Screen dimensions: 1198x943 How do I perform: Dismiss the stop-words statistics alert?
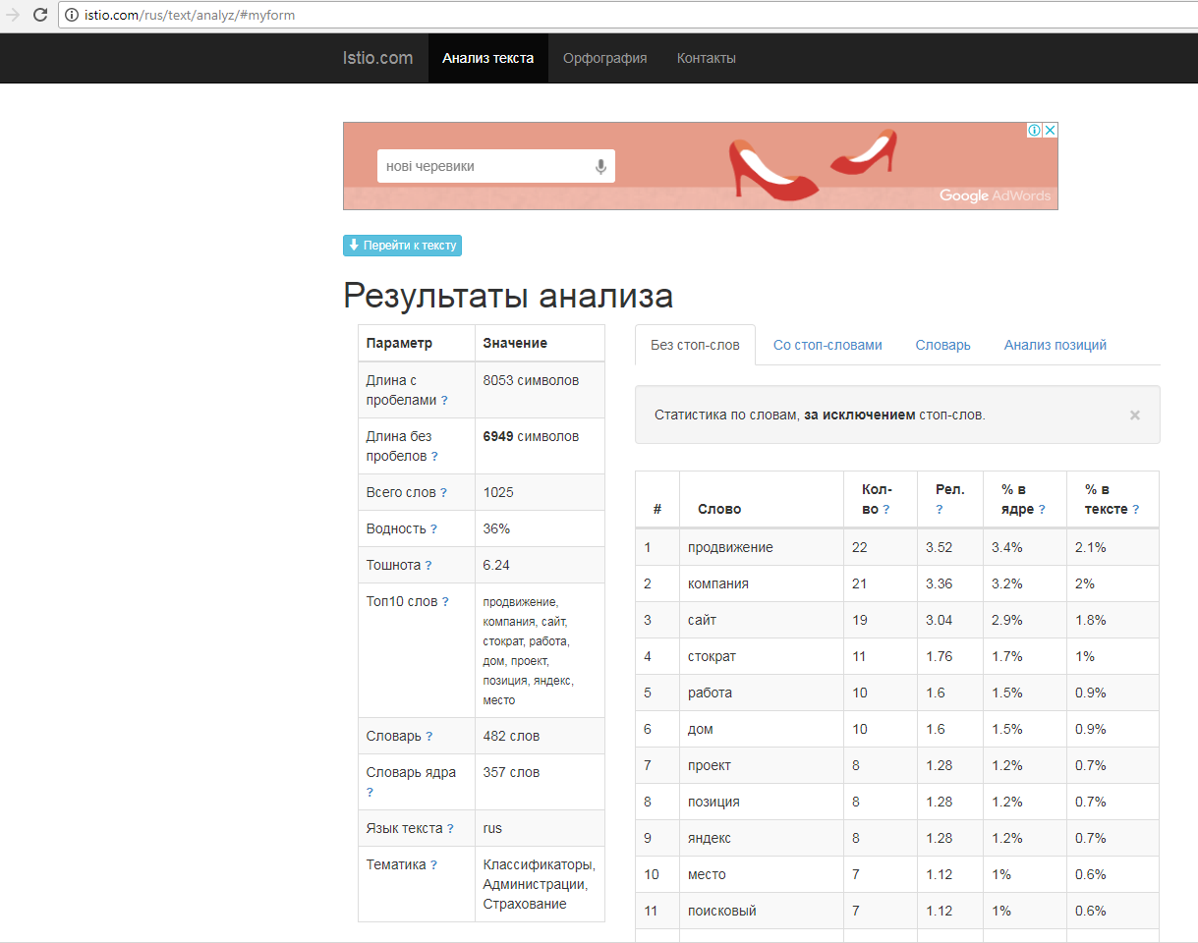pos(1134,416)
